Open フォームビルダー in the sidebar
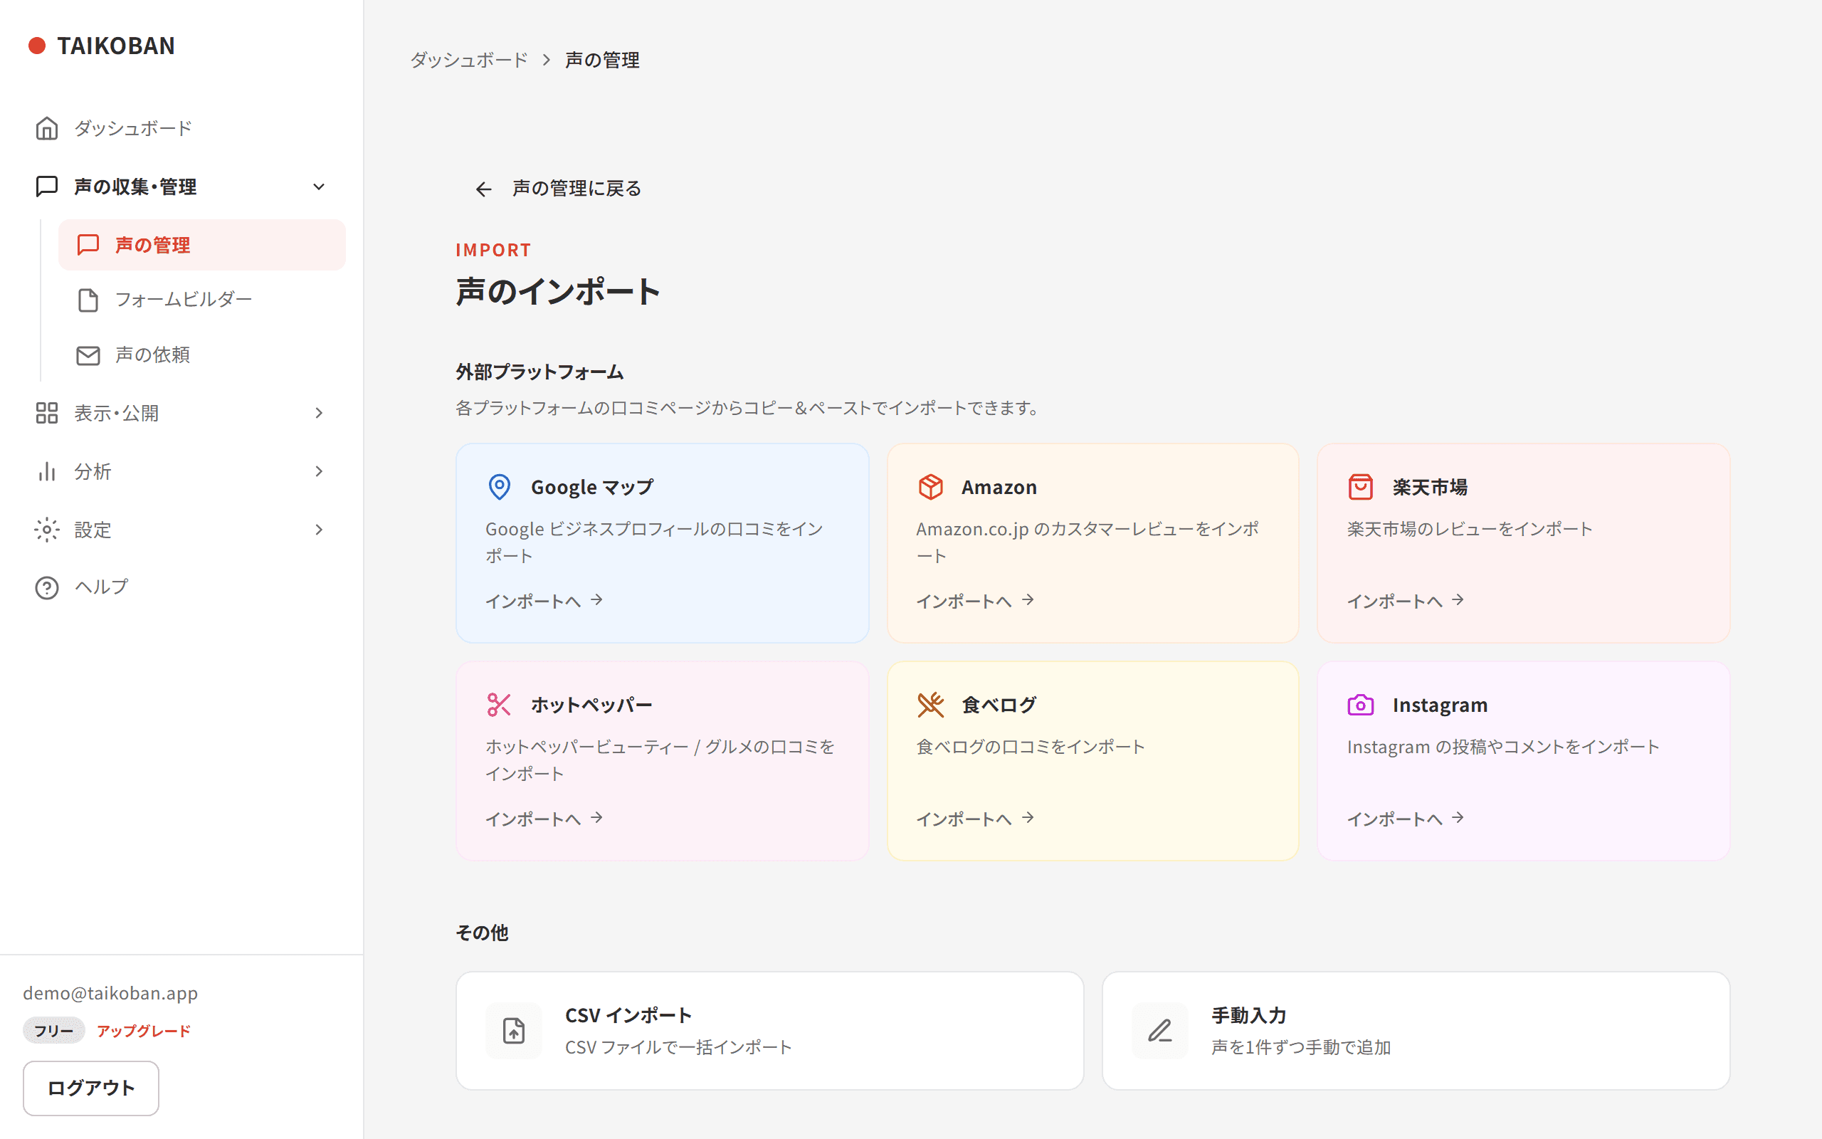 tap(202, 300)
